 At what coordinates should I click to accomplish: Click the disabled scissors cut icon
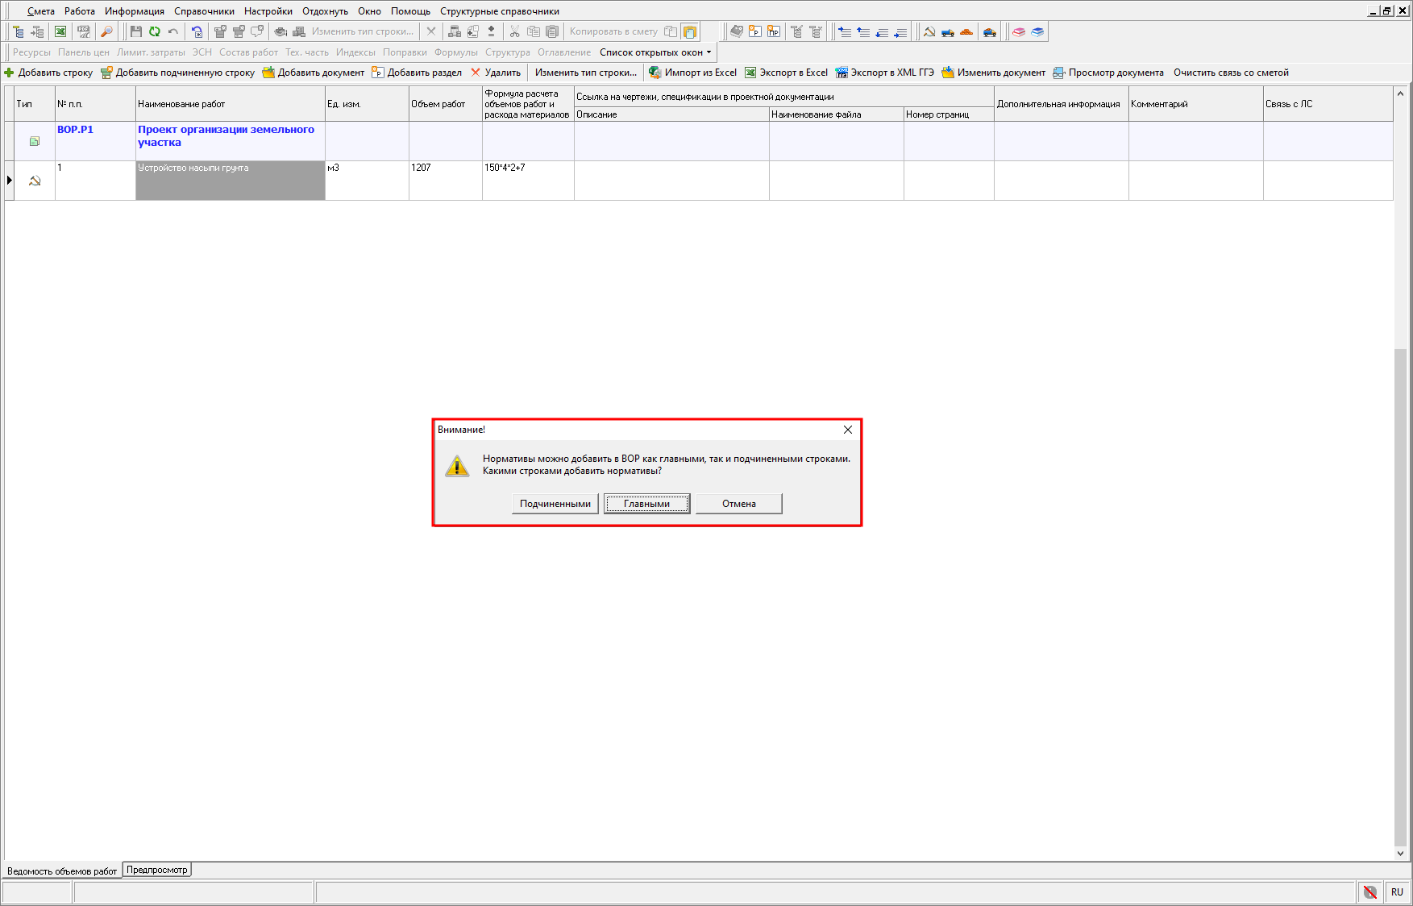tap(514, 31)
